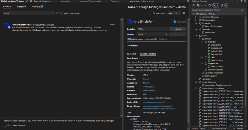Open the GitHub Copilot Chat panel tab
This screenshot has height=130, width=248.
pos(200,128)
